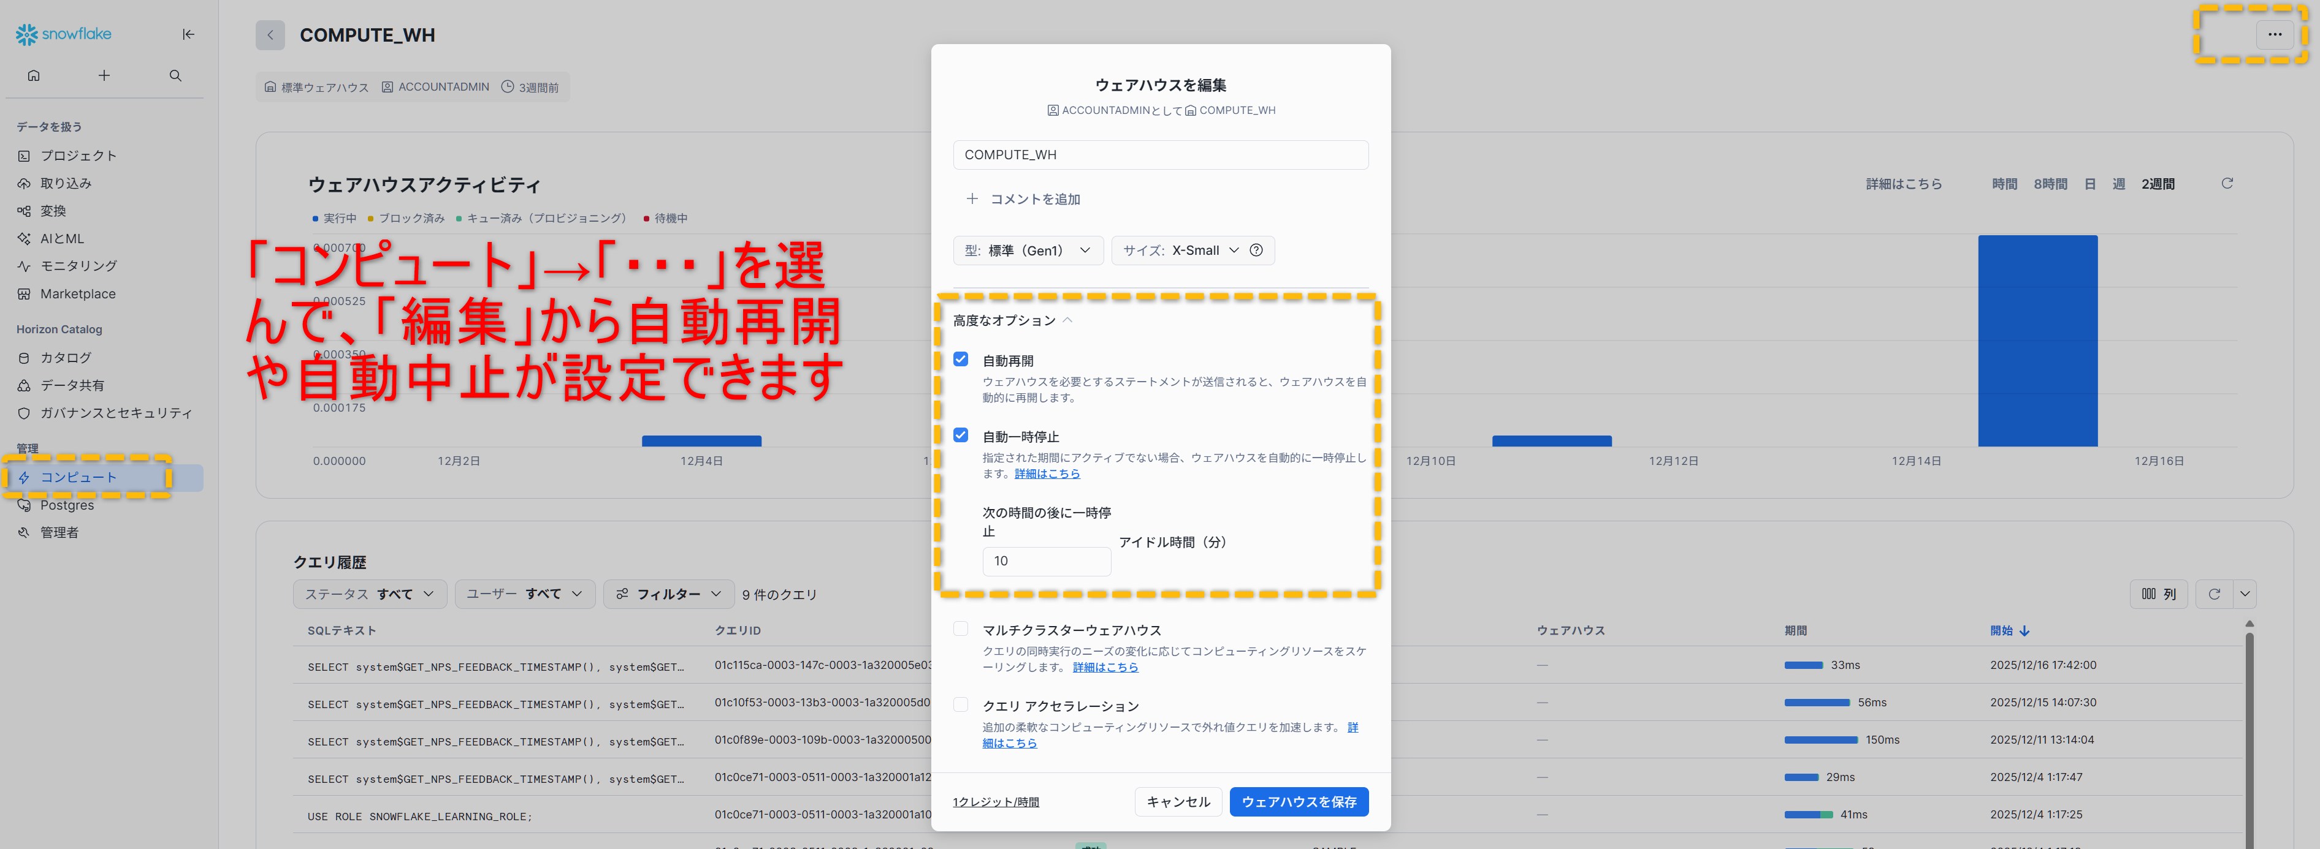Open the home icon in sidebar
This screenshot has height=849, width=2320.
point(34,75)
